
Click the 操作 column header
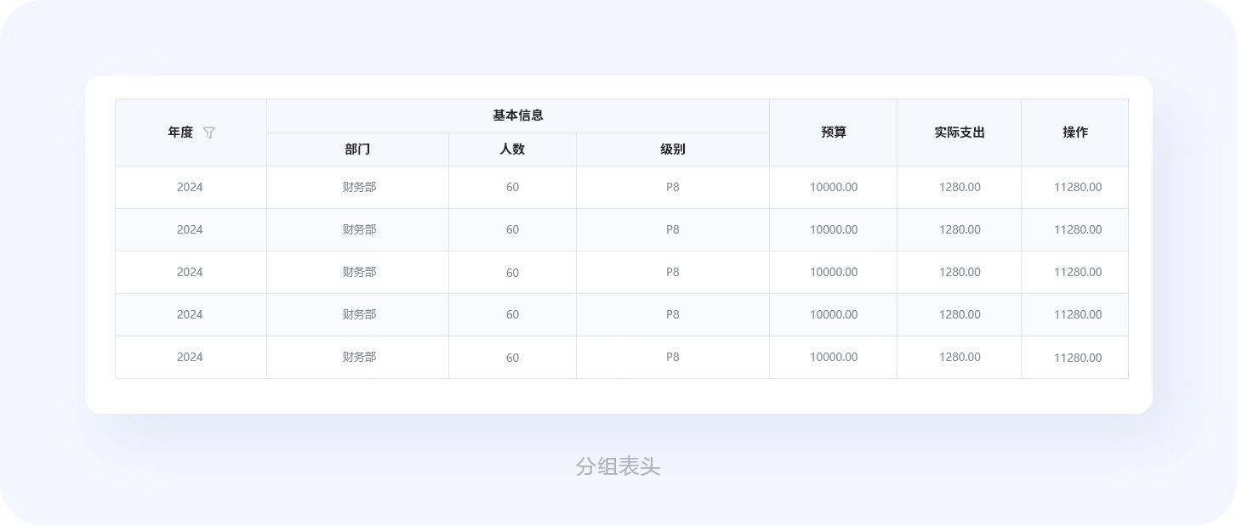(x=1075, y=133)
